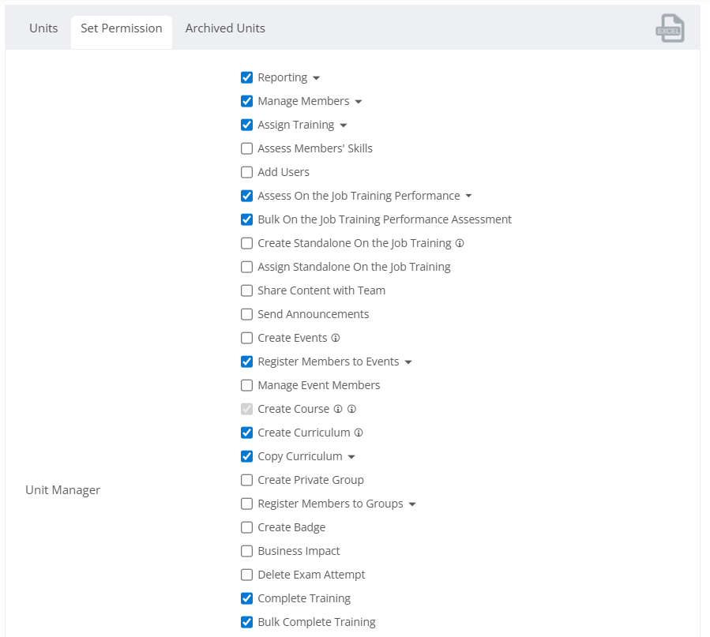This screenshot has height=637, width=710.
Task: Click the Business Impact label text
Action: pyautogui.click(x=299, y=551)
